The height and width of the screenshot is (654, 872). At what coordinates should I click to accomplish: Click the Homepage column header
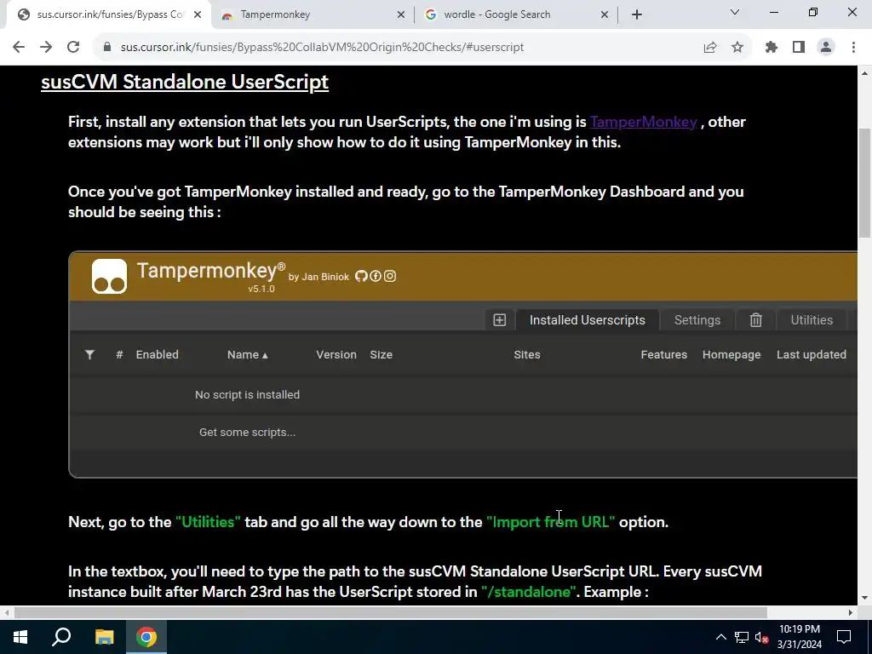[731, 355]
